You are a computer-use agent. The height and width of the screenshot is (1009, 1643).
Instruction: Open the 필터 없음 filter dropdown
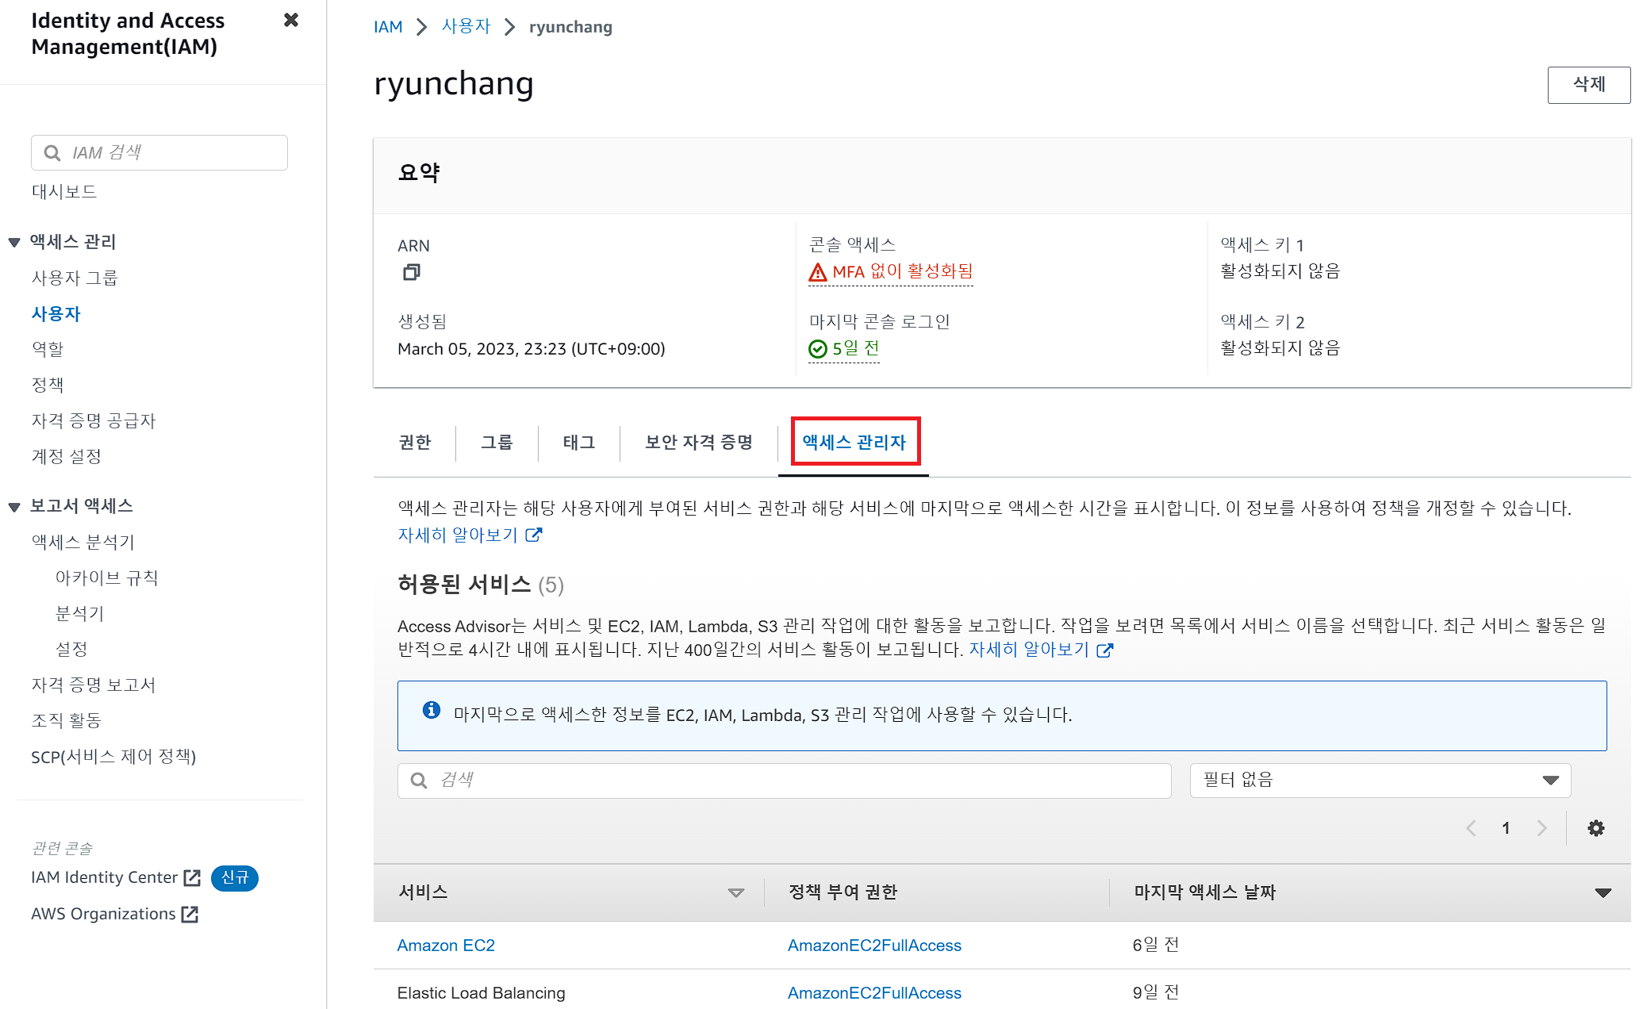(x=1380, y=781)
